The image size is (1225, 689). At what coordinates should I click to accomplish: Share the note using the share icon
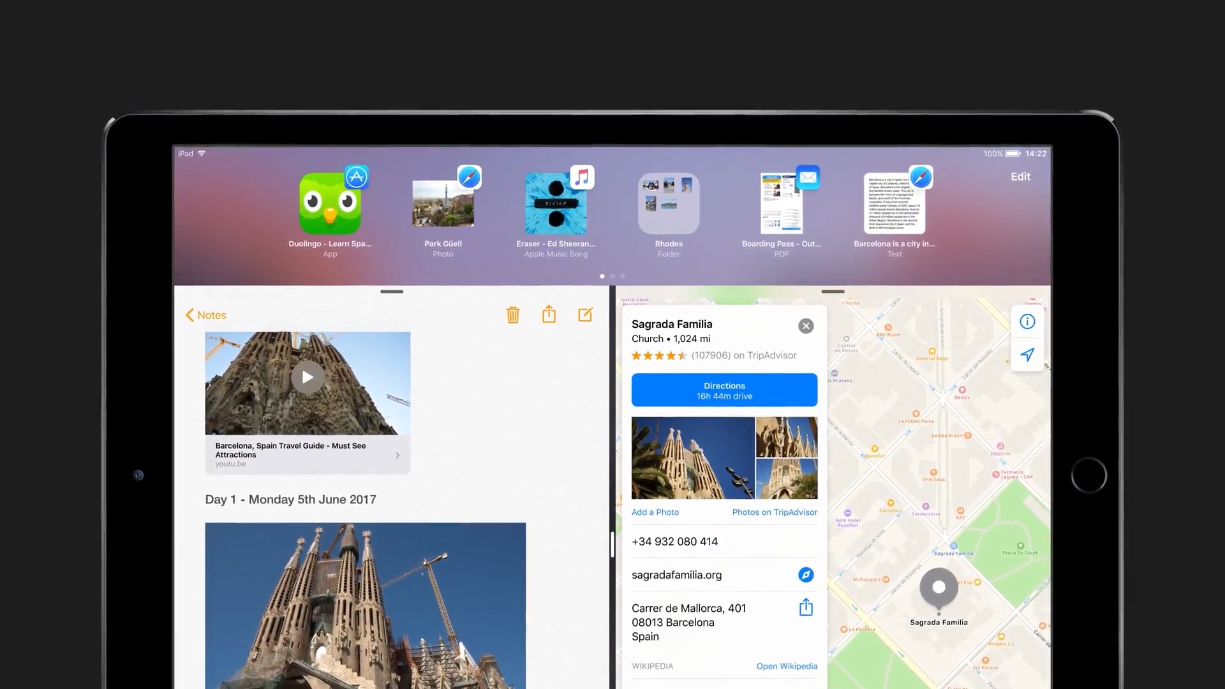pyautogui.click(x=549, y=314)
